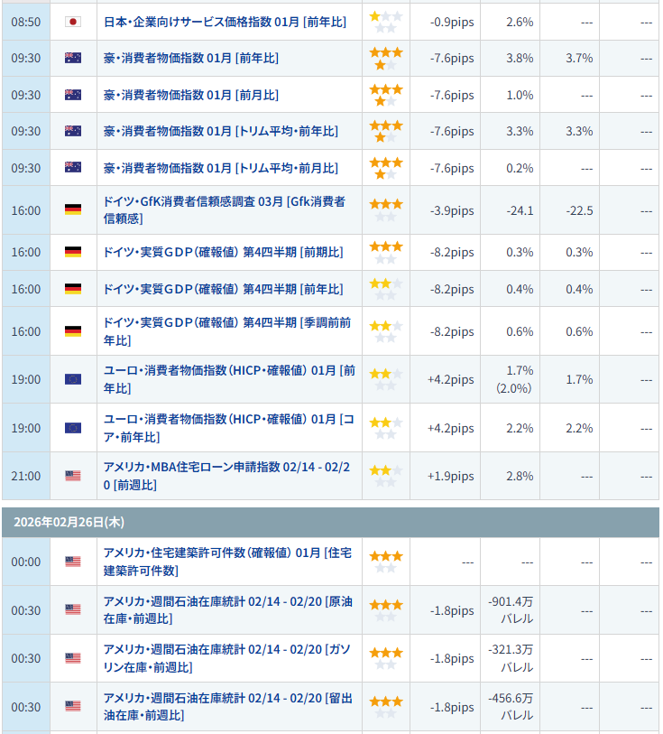Click the star rating for 週間石油在庫統計 [ガソリン在庫]
The image size is (663, 734).
(386, 658)
